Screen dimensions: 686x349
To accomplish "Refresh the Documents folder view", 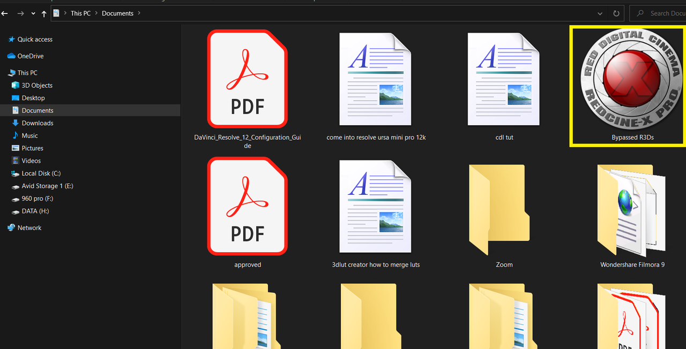I will 616,13.
